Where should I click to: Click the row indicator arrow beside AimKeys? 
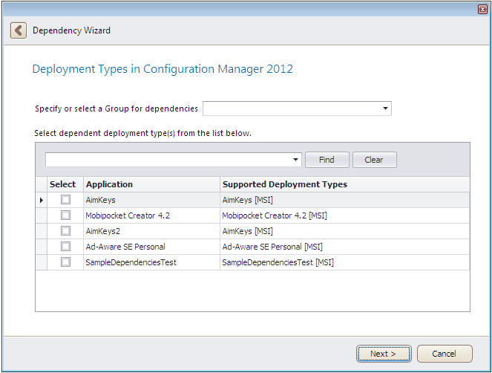(41, 201)
